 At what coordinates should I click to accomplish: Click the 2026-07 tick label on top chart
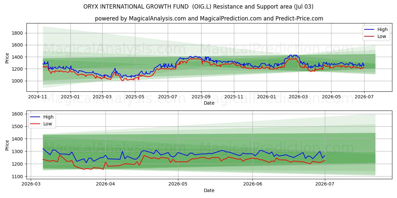click(x=364, y=97)
